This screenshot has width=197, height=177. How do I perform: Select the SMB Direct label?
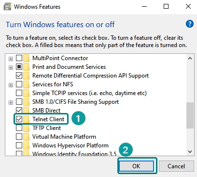(46, 111)
